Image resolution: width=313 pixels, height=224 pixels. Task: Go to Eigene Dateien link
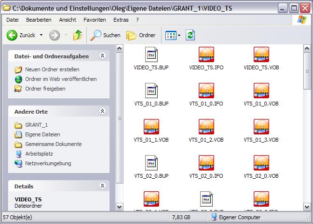coord(42,134)
